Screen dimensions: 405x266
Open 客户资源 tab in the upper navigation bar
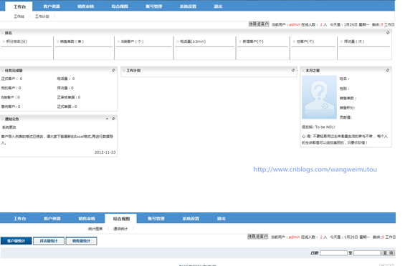[x=52, y=6]
